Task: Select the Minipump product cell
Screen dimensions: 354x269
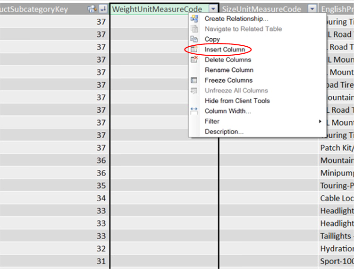Action: [336, 173]
